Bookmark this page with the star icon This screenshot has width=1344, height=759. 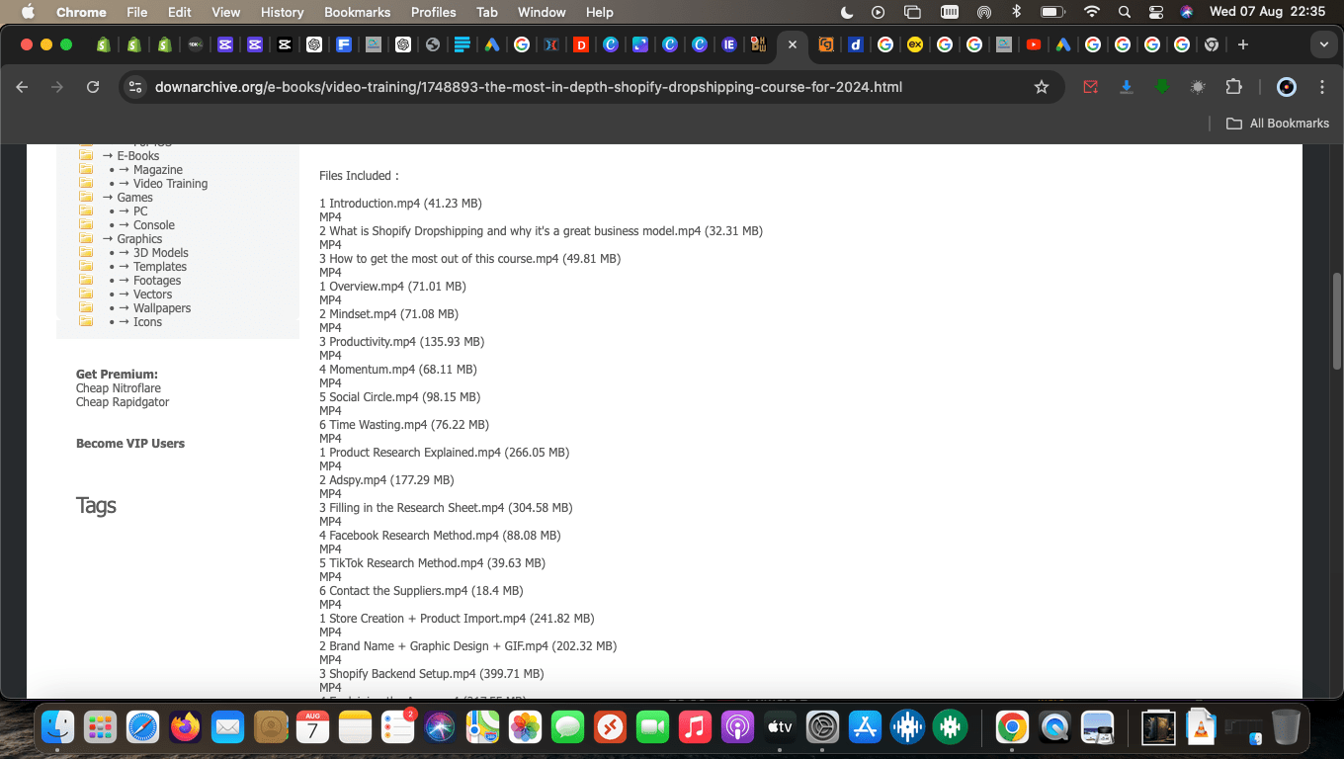[x=1041, y=87]
